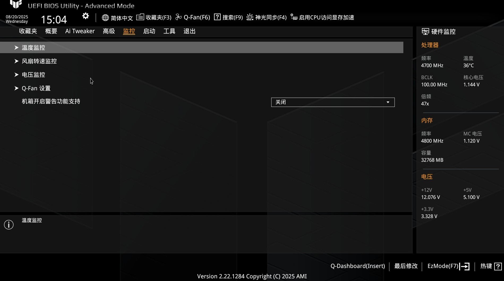The height and width of the screenshot is (281, 504).
Task: Open the Q-Fan 设置 submenu
Action: (x=36, y=88)
